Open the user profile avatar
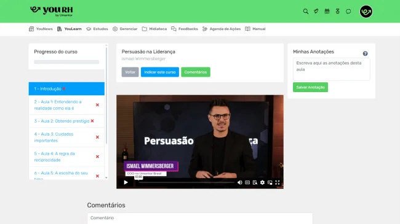The height and width of the screenshot is (224, 400). (366, 12)
